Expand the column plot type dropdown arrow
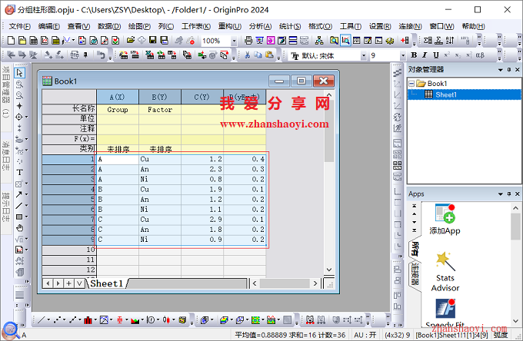Viewport: 523px width, 341px height. pyautogui.click(x=95, y=320)
